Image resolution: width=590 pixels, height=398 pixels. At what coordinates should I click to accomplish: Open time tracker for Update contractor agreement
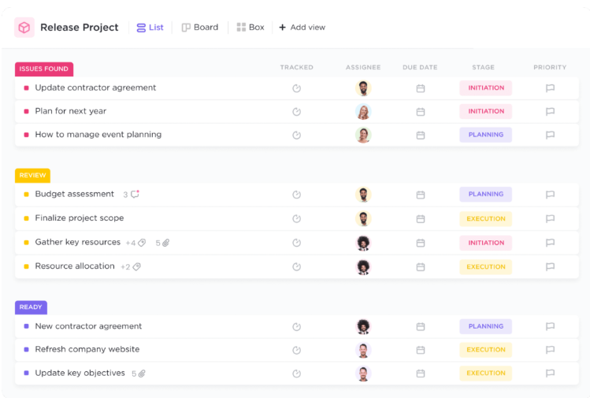[x=297, y=88]
